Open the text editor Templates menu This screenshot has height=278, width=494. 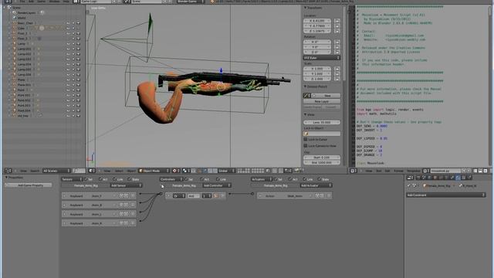(x=414, y=171)
